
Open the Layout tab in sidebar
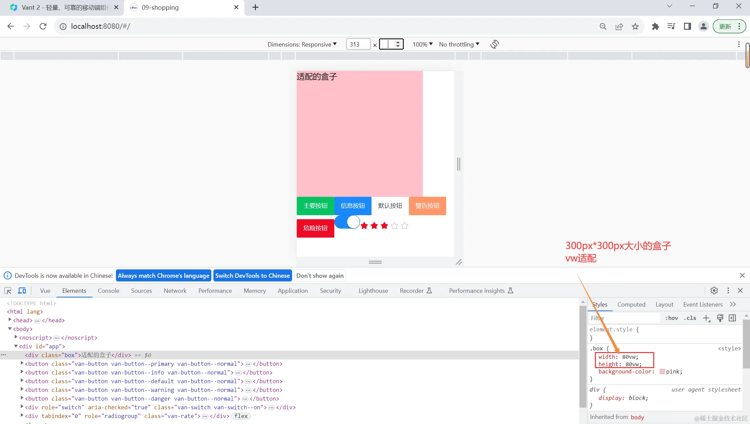coord(665,304)
